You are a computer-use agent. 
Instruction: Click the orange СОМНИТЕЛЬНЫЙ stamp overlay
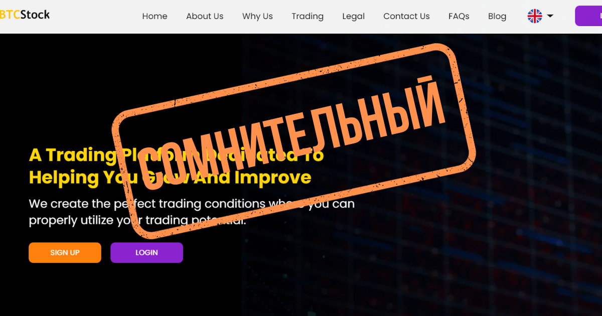tap(293, 141)
